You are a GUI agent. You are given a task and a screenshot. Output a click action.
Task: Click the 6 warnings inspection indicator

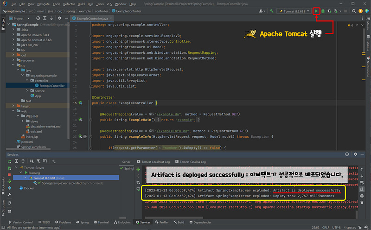[x=351, y=25]
